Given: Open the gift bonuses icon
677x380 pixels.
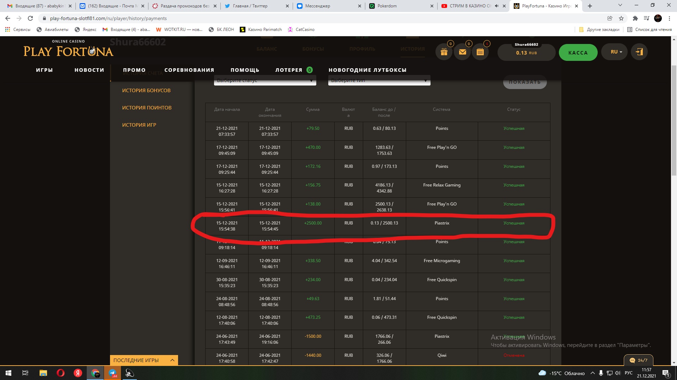Looking at the screenshot, I should click(444, 52).
